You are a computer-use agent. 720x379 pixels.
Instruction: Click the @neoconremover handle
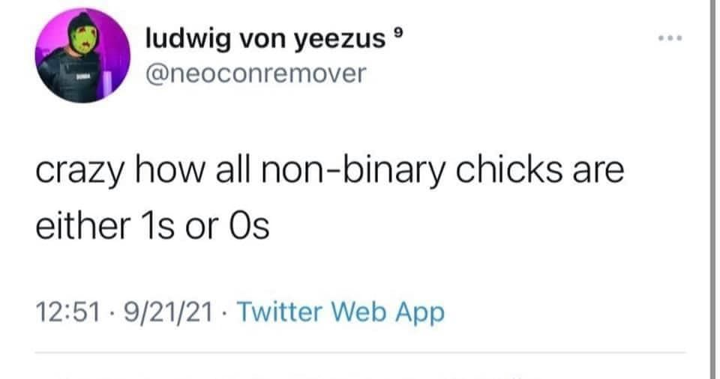tap(255, 73)
